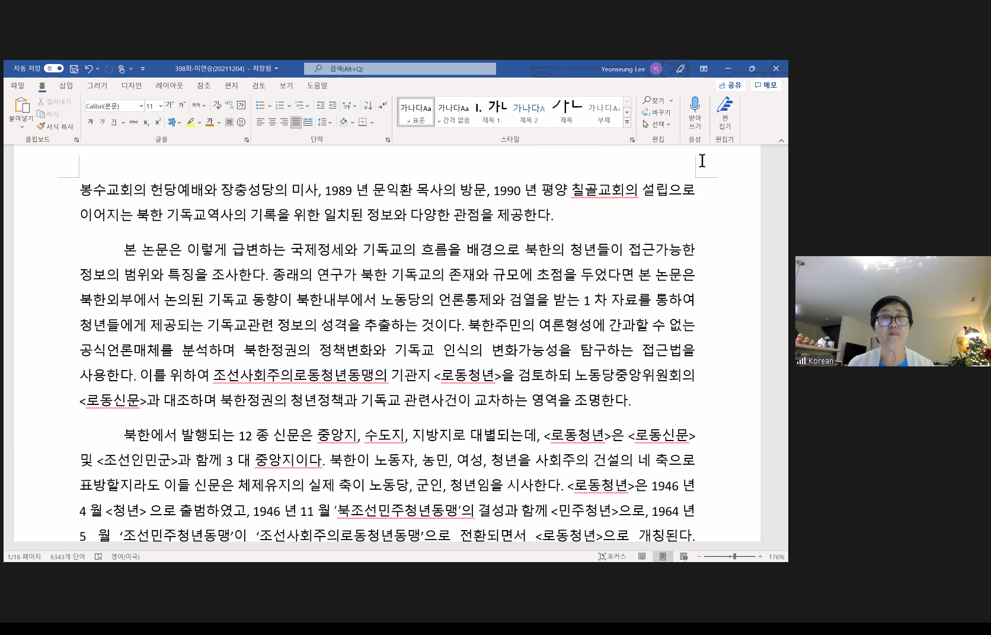
Task: Toggle Underline (밑줄 가) formatting
Action: point(114,122)
